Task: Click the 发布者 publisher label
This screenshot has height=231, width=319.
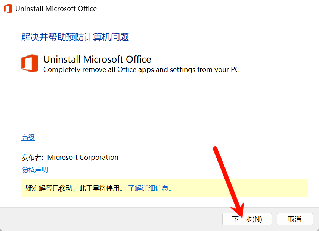Action: 32,157
